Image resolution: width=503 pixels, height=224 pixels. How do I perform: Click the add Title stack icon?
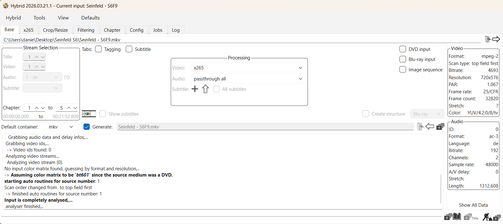pyautogui.click(x=471, y=217)
